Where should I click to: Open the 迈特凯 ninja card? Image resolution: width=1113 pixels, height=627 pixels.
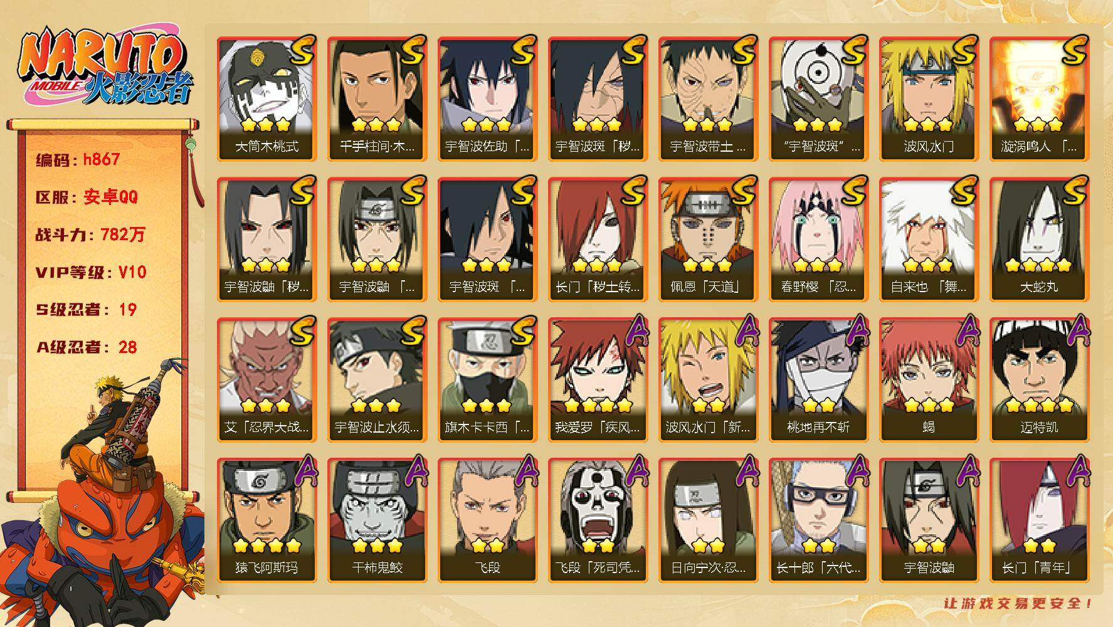(x=1040, y=380)
